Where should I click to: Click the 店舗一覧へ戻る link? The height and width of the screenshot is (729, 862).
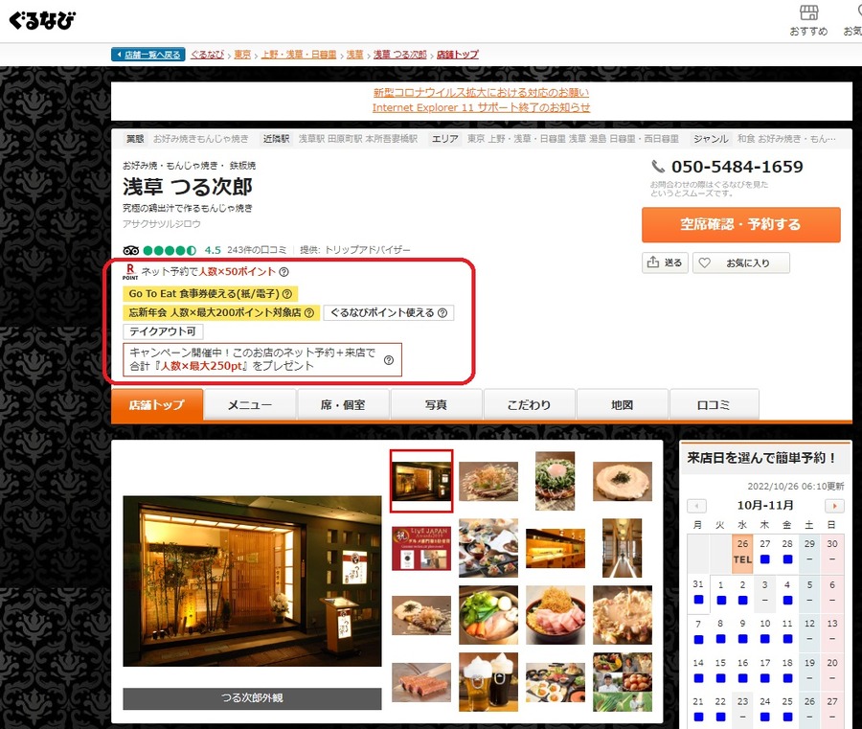149,54
